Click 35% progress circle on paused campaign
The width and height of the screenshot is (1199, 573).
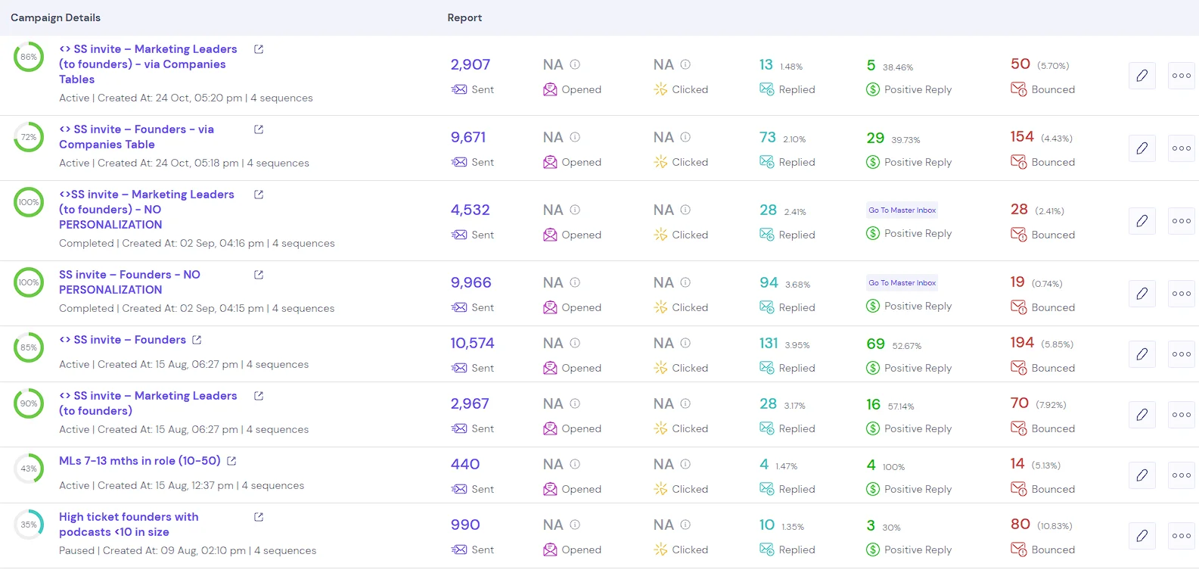coord(29,525)
